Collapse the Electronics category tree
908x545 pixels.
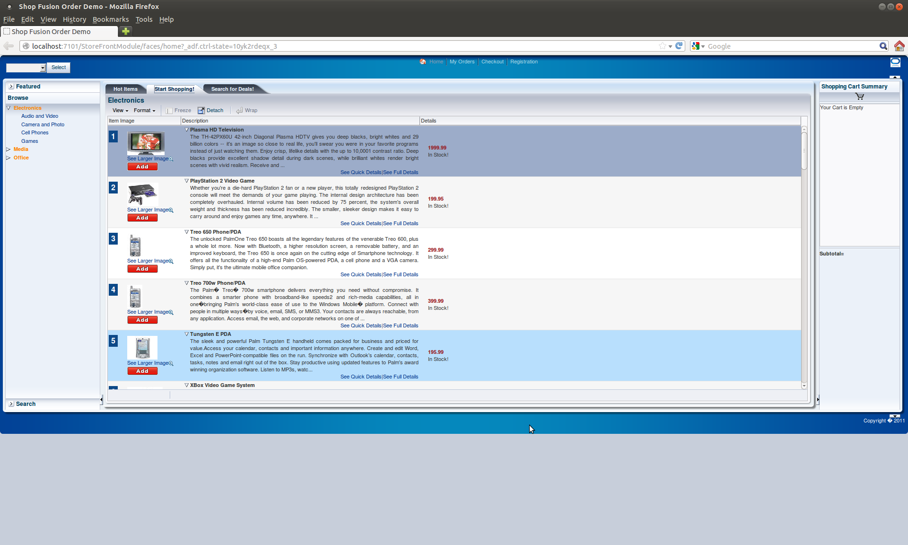point(8,108)
